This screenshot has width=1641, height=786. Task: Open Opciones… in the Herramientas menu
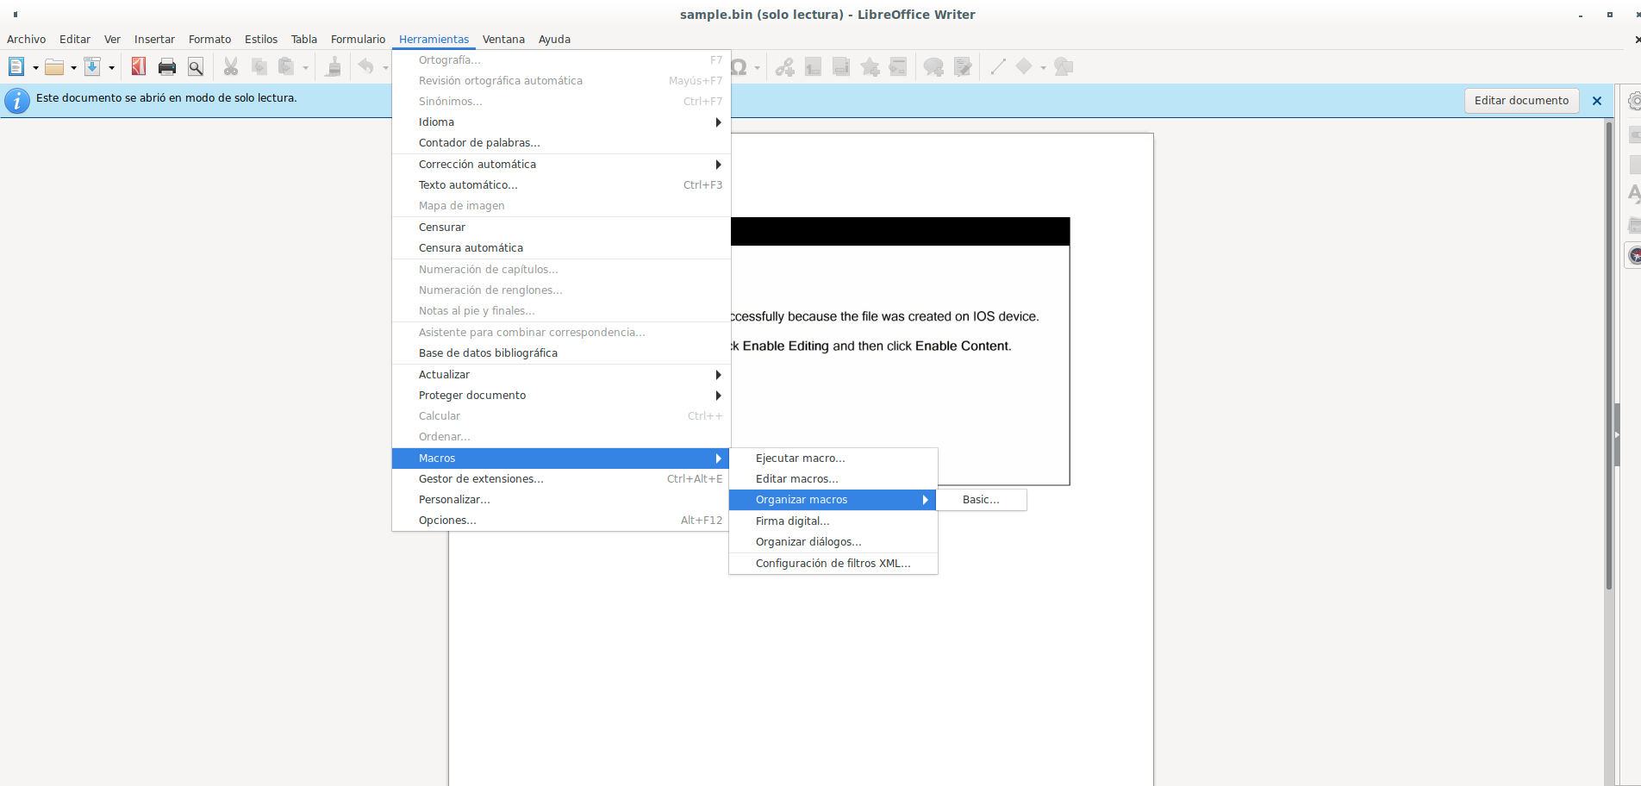447,521
